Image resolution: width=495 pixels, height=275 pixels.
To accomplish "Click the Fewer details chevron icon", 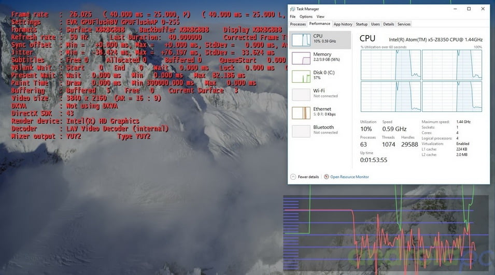I will pos(293,177).
